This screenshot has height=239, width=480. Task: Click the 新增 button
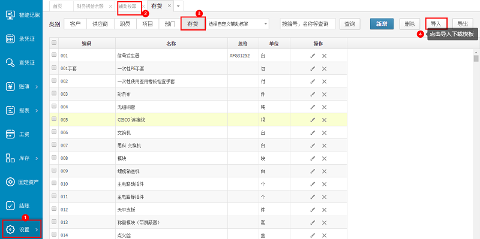(382, 24)
